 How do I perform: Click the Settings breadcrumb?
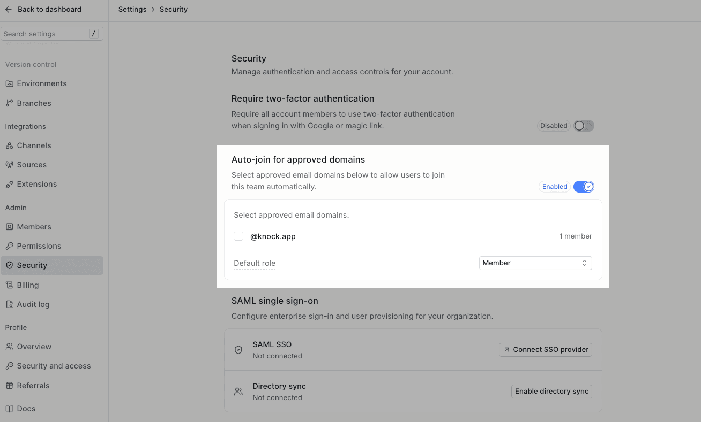pyautogui.click(x=132, y=9)
